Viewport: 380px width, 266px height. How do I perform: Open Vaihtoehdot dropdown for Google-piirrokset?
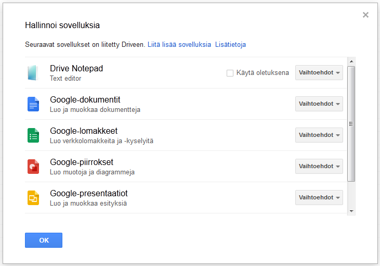tap(319, 167)
